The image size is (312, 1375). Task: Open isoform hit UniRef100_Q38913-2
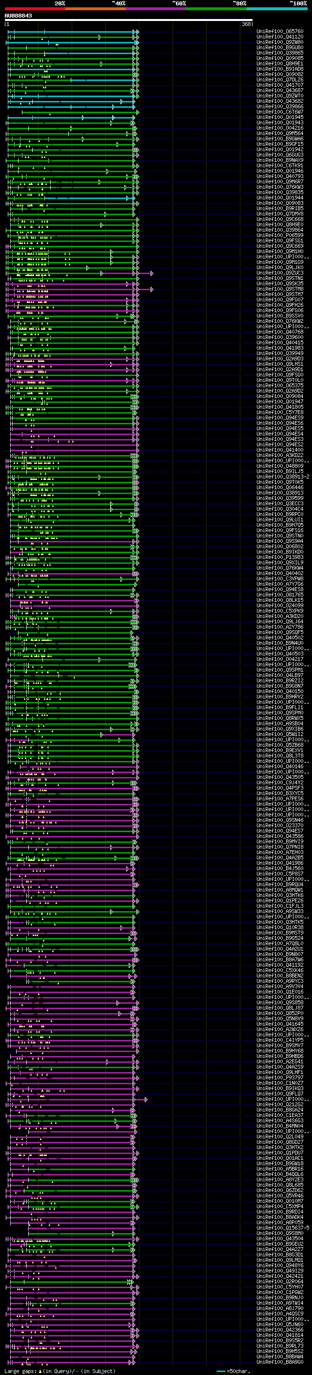[283, 477]
